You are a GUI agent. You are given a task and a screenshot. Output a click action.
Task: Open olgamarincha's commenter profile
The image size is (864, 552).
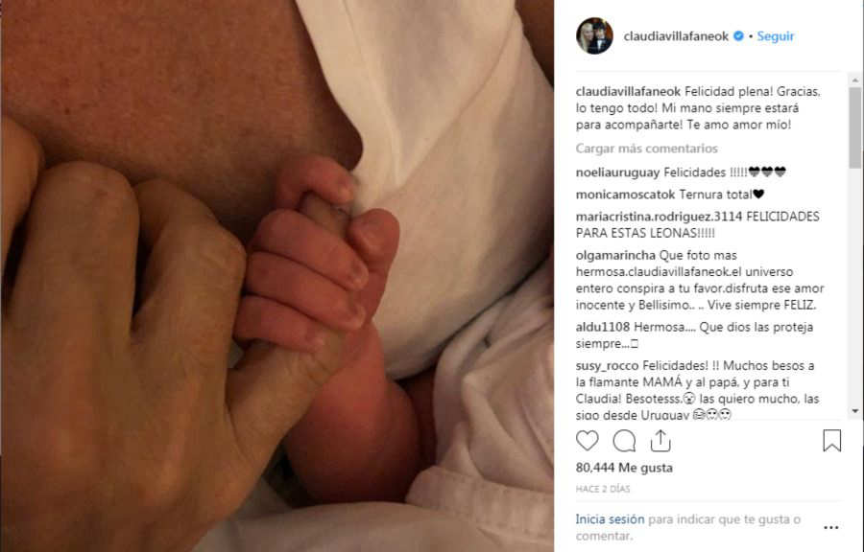coord(615,256)
